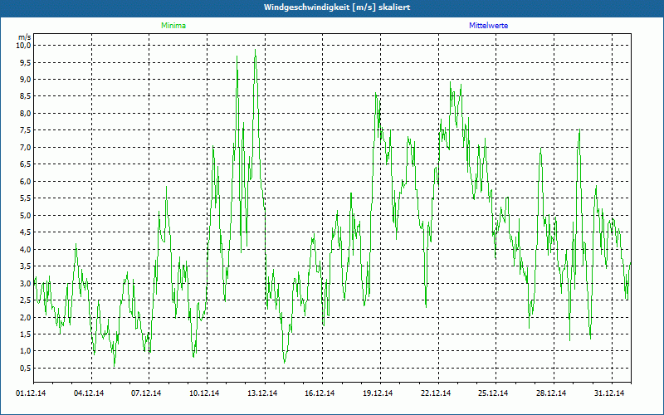Click the m/s axis unit label

pyautogui.click(x=24, y=37)
